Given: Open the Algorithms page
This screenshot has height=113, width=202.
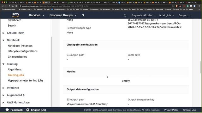Looking at the screenshot, I should (x=15, y=69).
